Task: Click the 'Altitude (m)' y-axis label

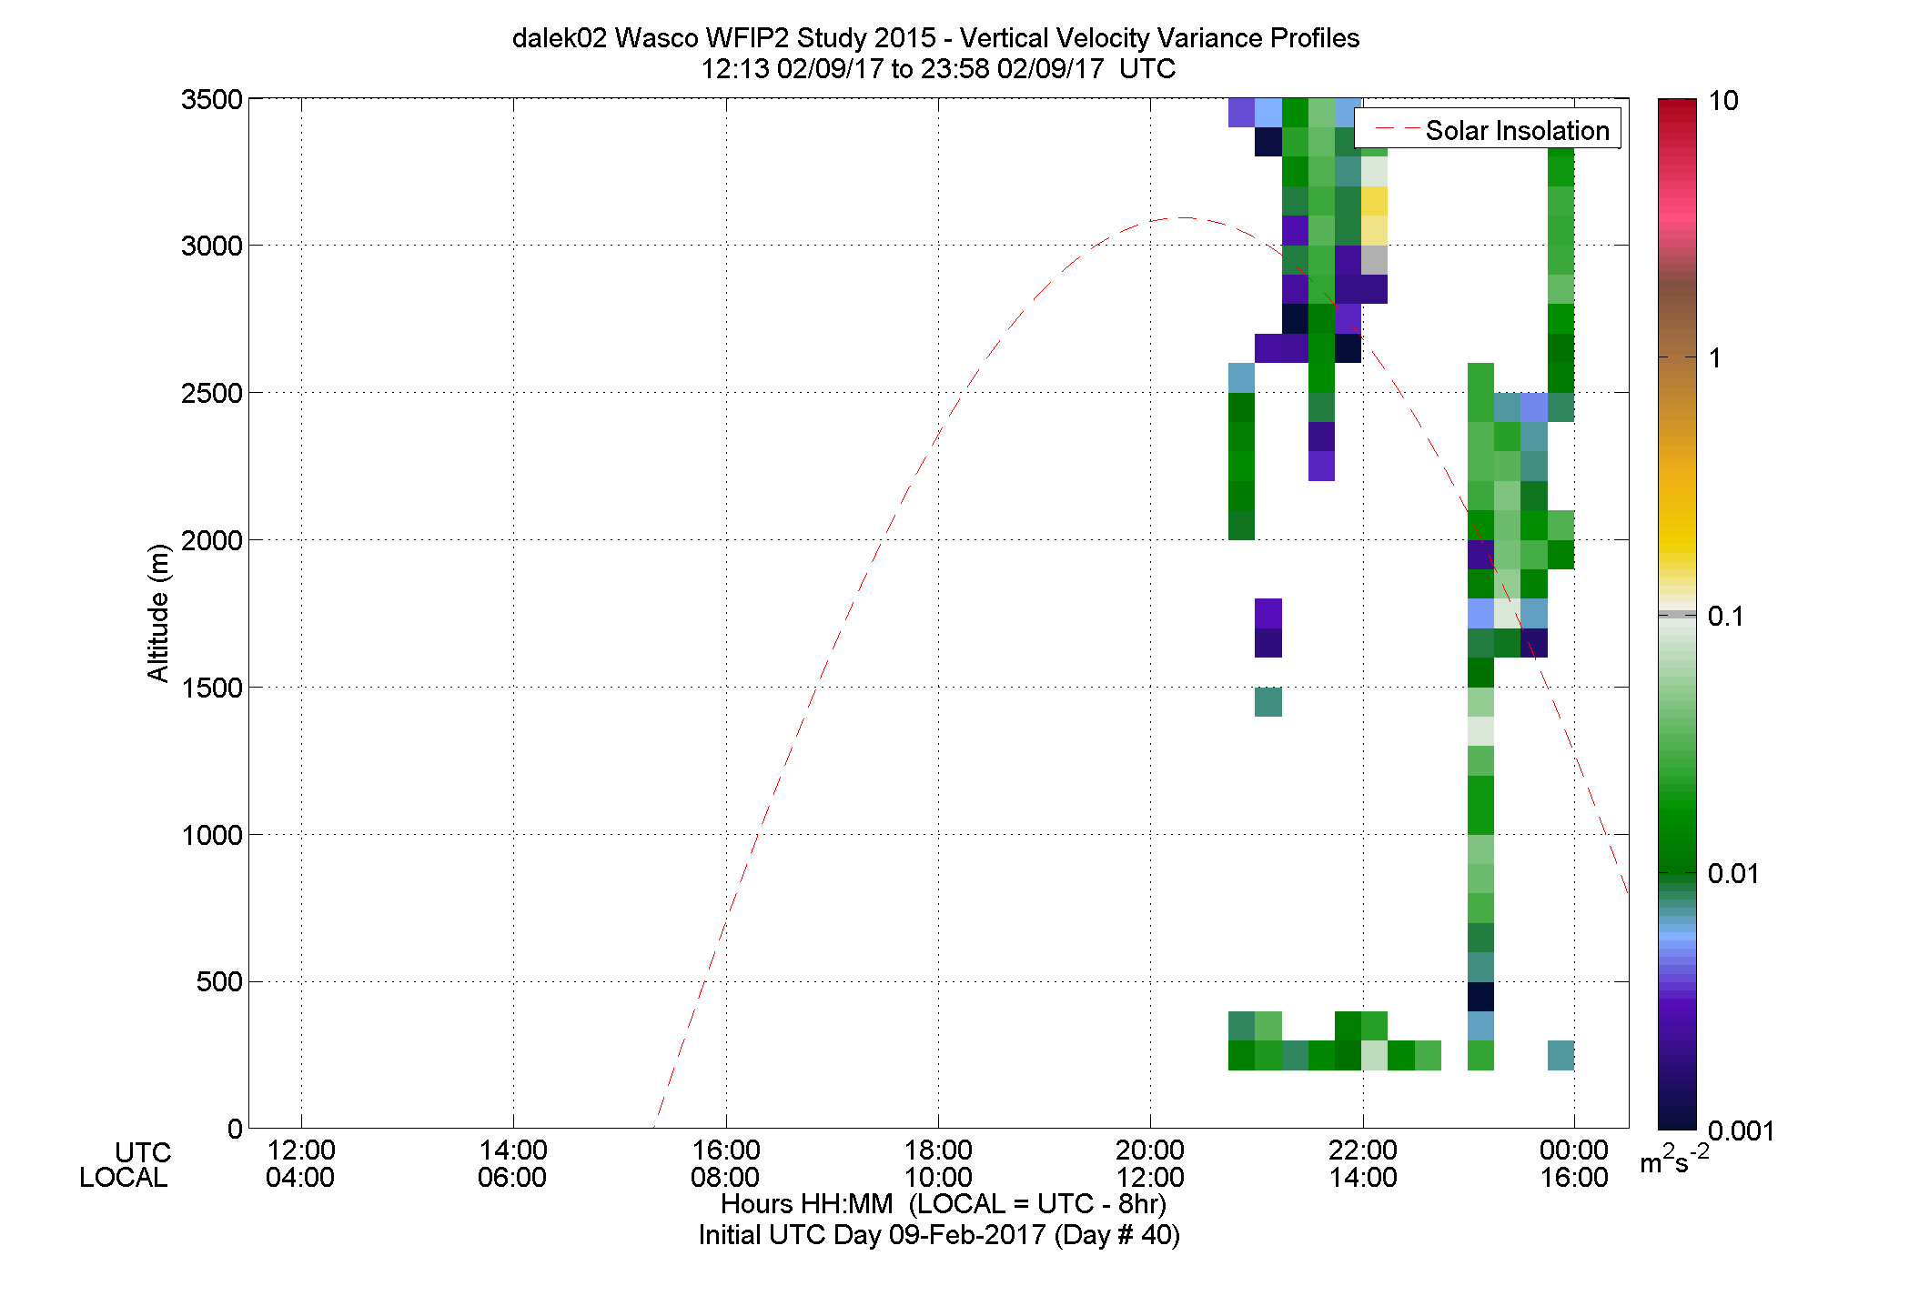Action: pos(158,612)
